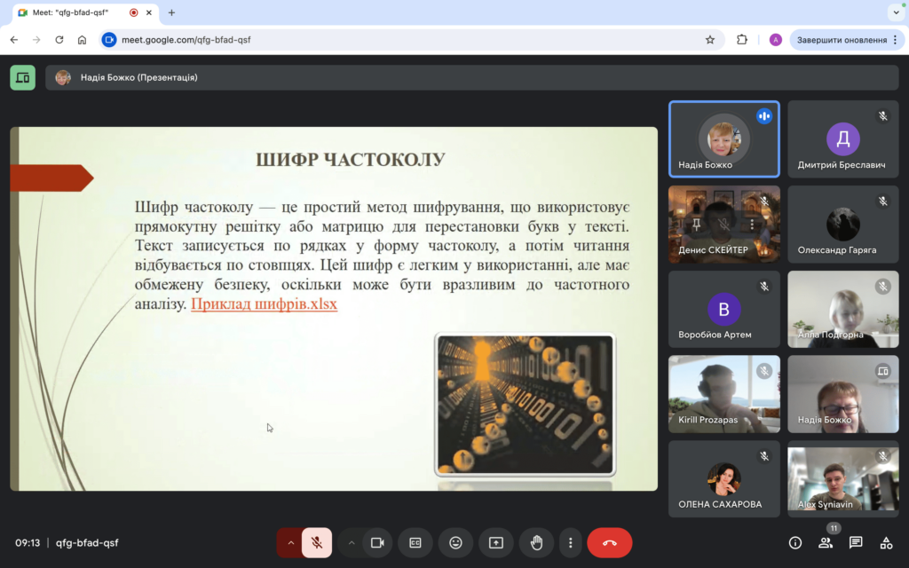Viewport: 909px width, 568px height.
Task: Click the participant count badge 11
Action: (x=833, y=528)
